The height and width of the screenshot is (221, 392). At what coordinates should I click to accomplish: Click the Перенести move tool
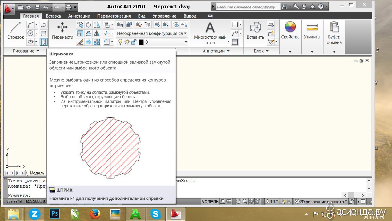click(62, 30)
